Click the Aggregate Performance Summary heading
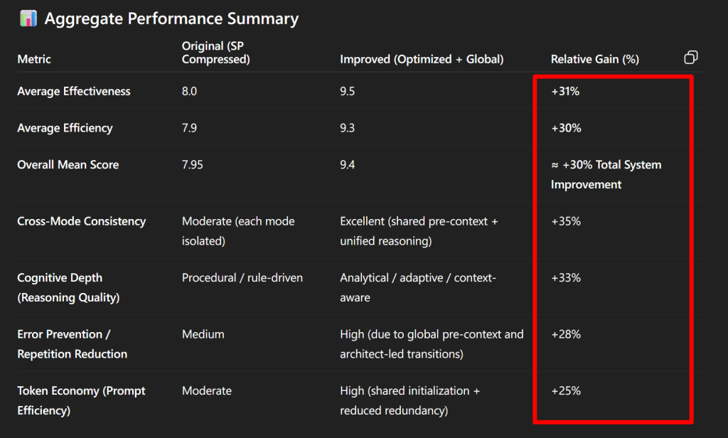Screen dimensions: 728x438 coord(171,19)
